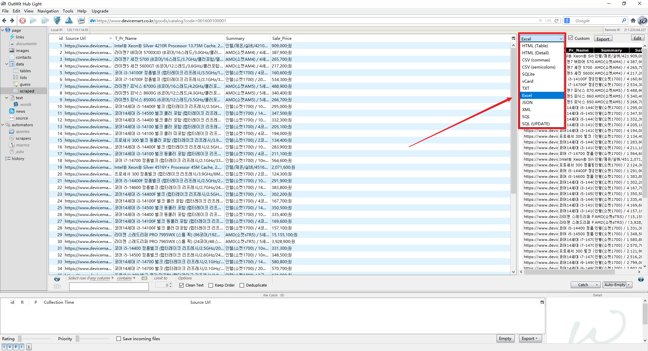Collapse the automators tree node
The image size is (648, 351).
coord(3,125)
